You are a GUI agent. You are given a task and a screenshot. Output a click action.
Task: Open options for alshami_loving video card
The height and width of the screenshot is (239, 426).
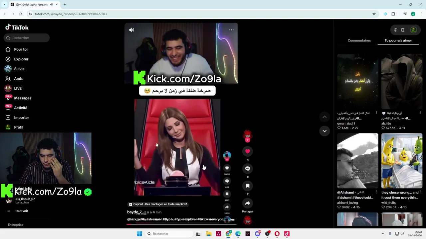click(x=376, y=192)
